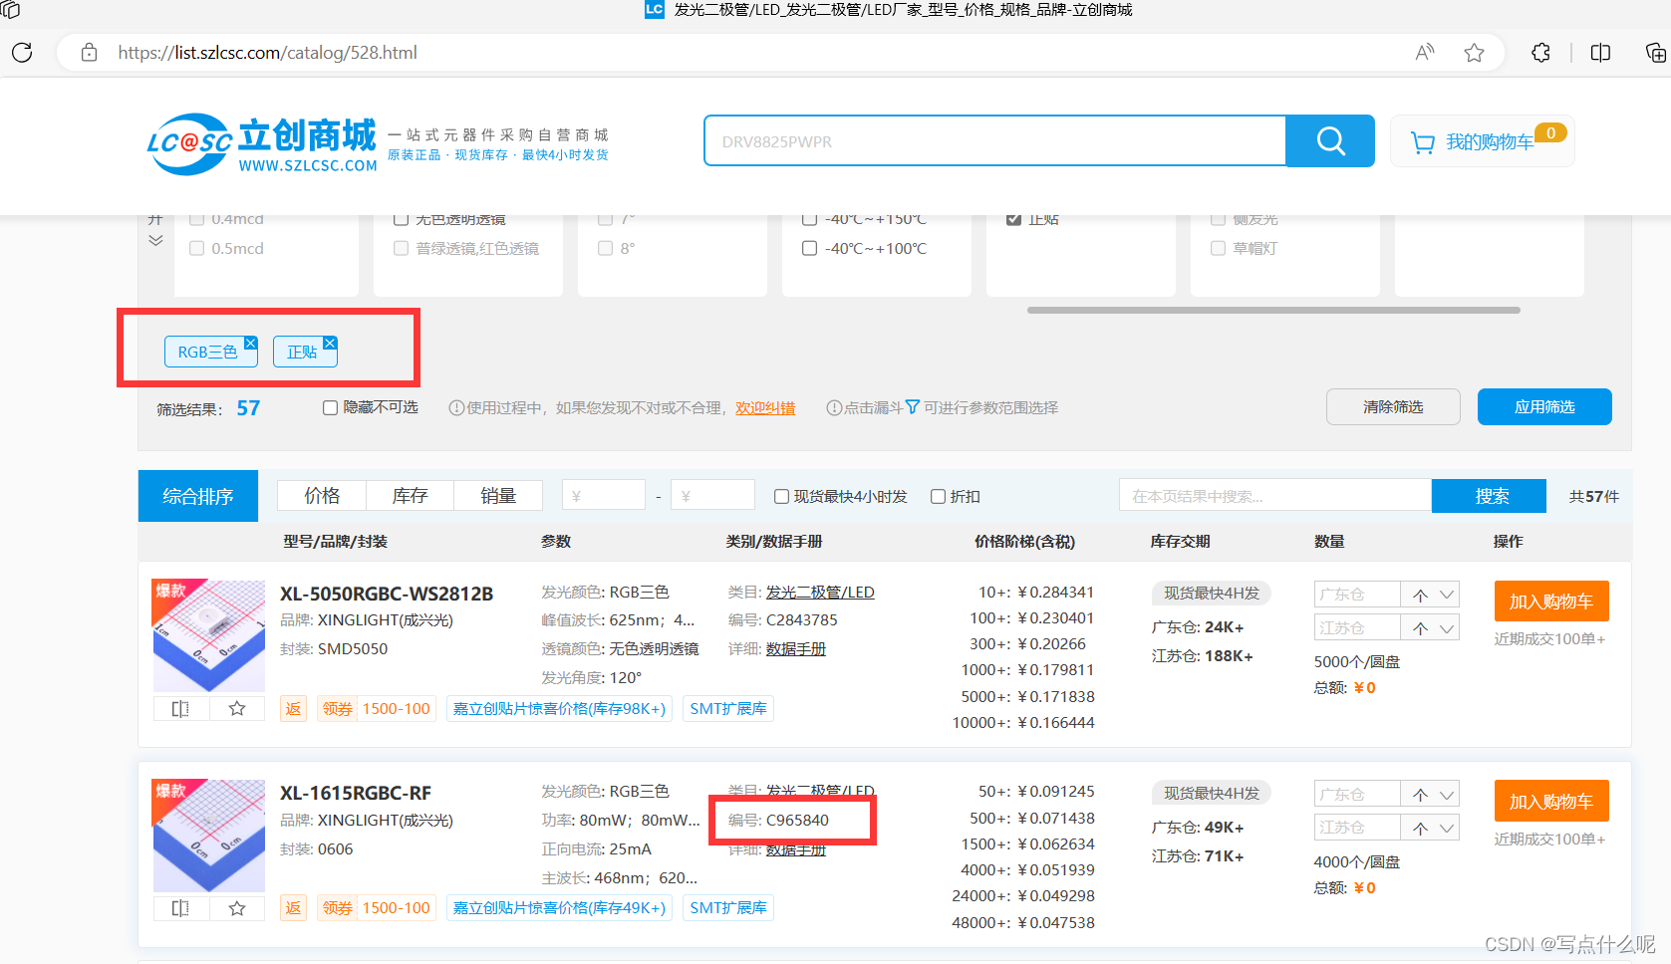Favorite XL-5050RGBC-WS2812B with star
The image size is (1671, 964).
[x=237, y=709]
